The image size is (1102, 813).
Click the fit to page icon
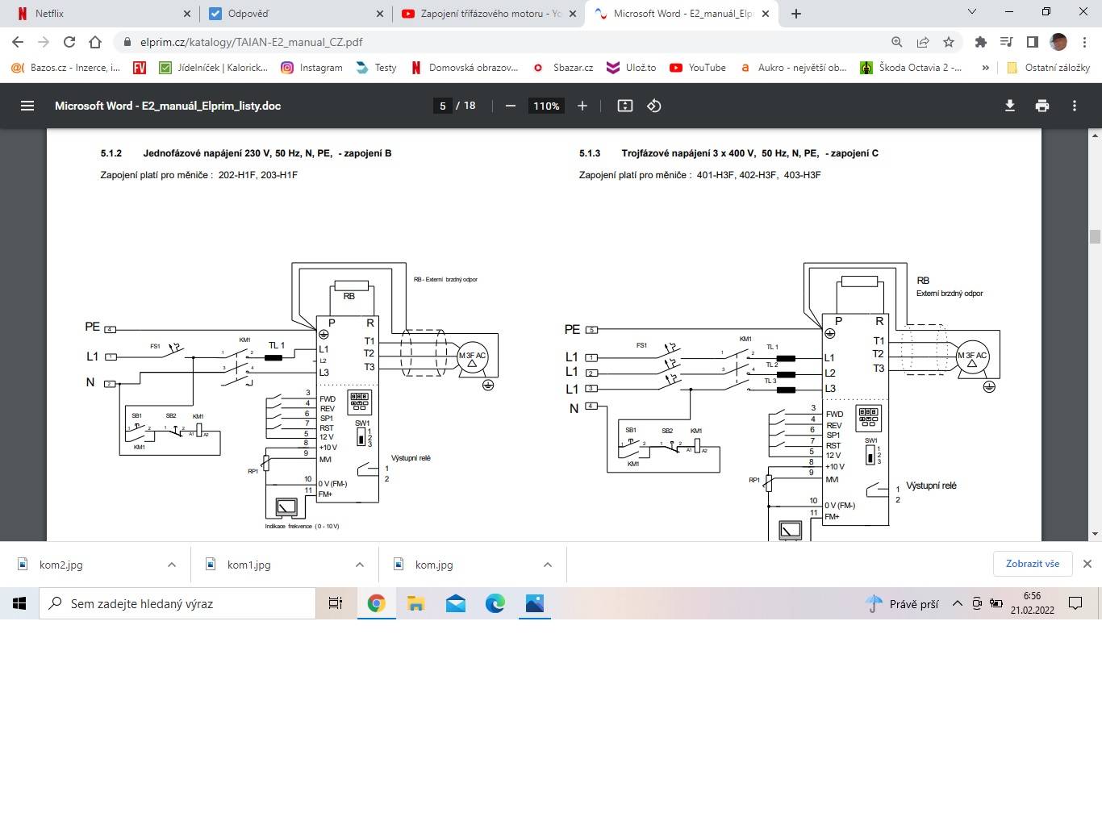625,106
